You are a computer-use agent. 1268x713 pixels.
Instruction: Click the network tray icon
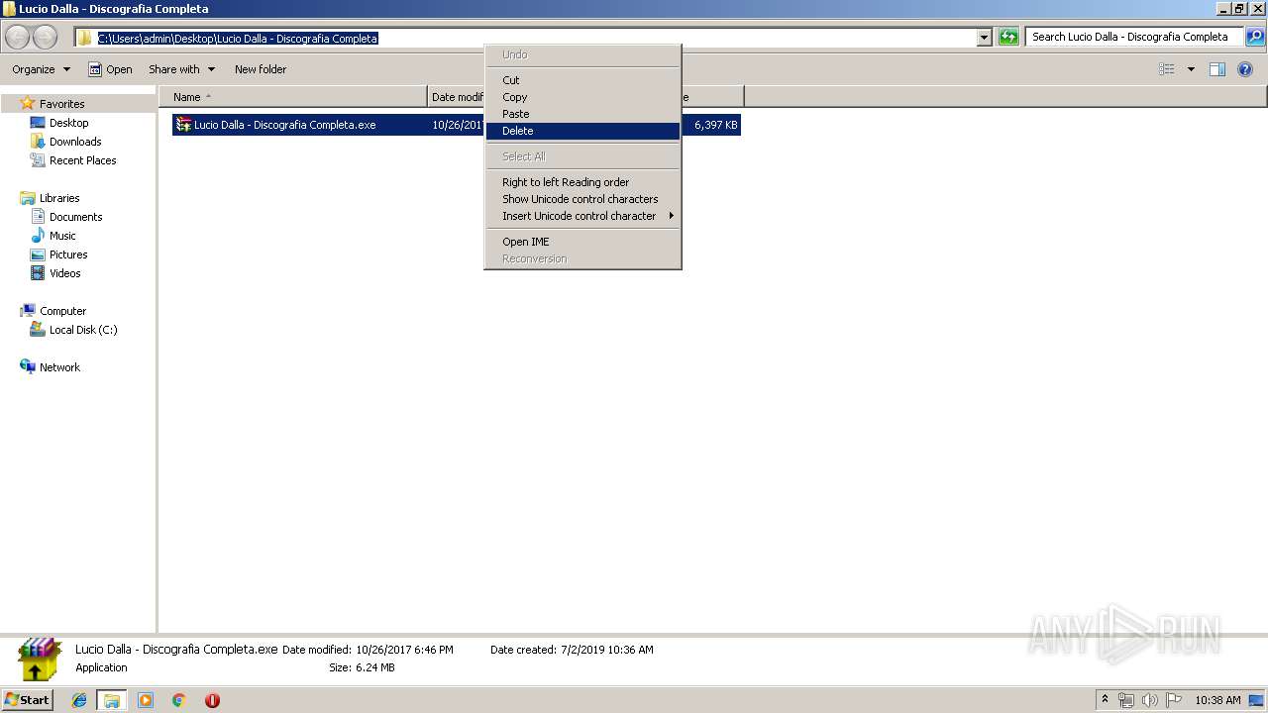(x=1126, y=700)
